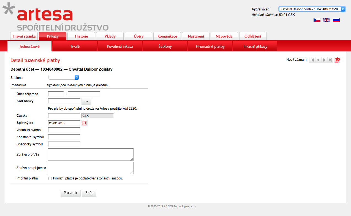Open the Vybrat účet account dropdown
Image resolution: width=351 pixels, height=216 pixels.
point(312,9)
